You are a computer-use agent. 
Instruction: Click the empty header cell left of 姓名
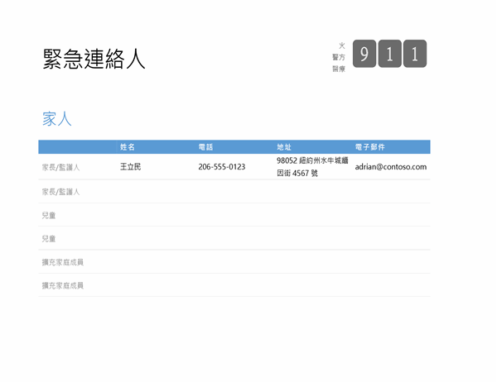76,147
